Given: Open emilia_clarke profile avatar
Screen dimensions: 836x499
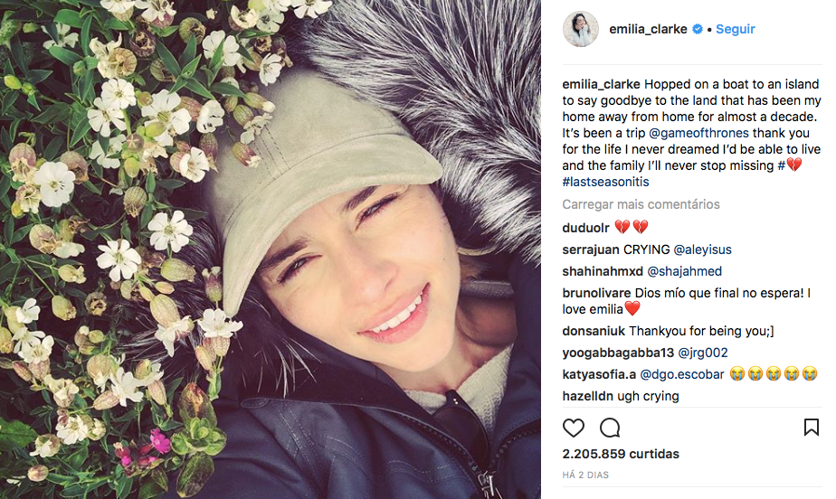Looking at the screenshot, I should 581,29.
